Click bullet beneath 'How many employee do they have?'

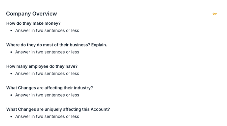click(11, 74)
